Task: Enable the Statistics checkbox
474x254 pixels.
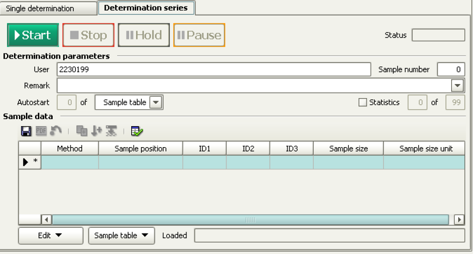Action: (x=363, y=102)
